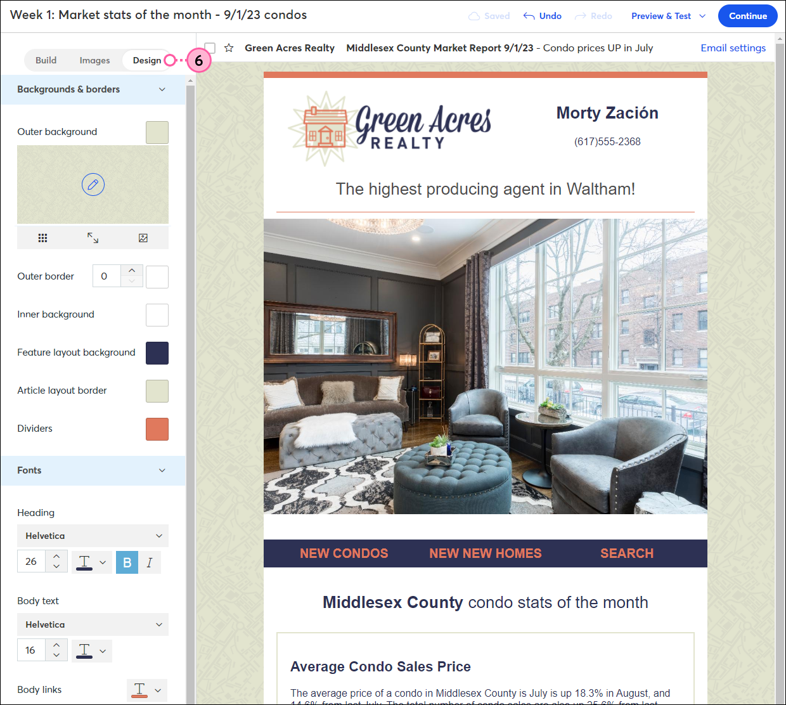Star the Green Acres Realty email

point(229,48)
